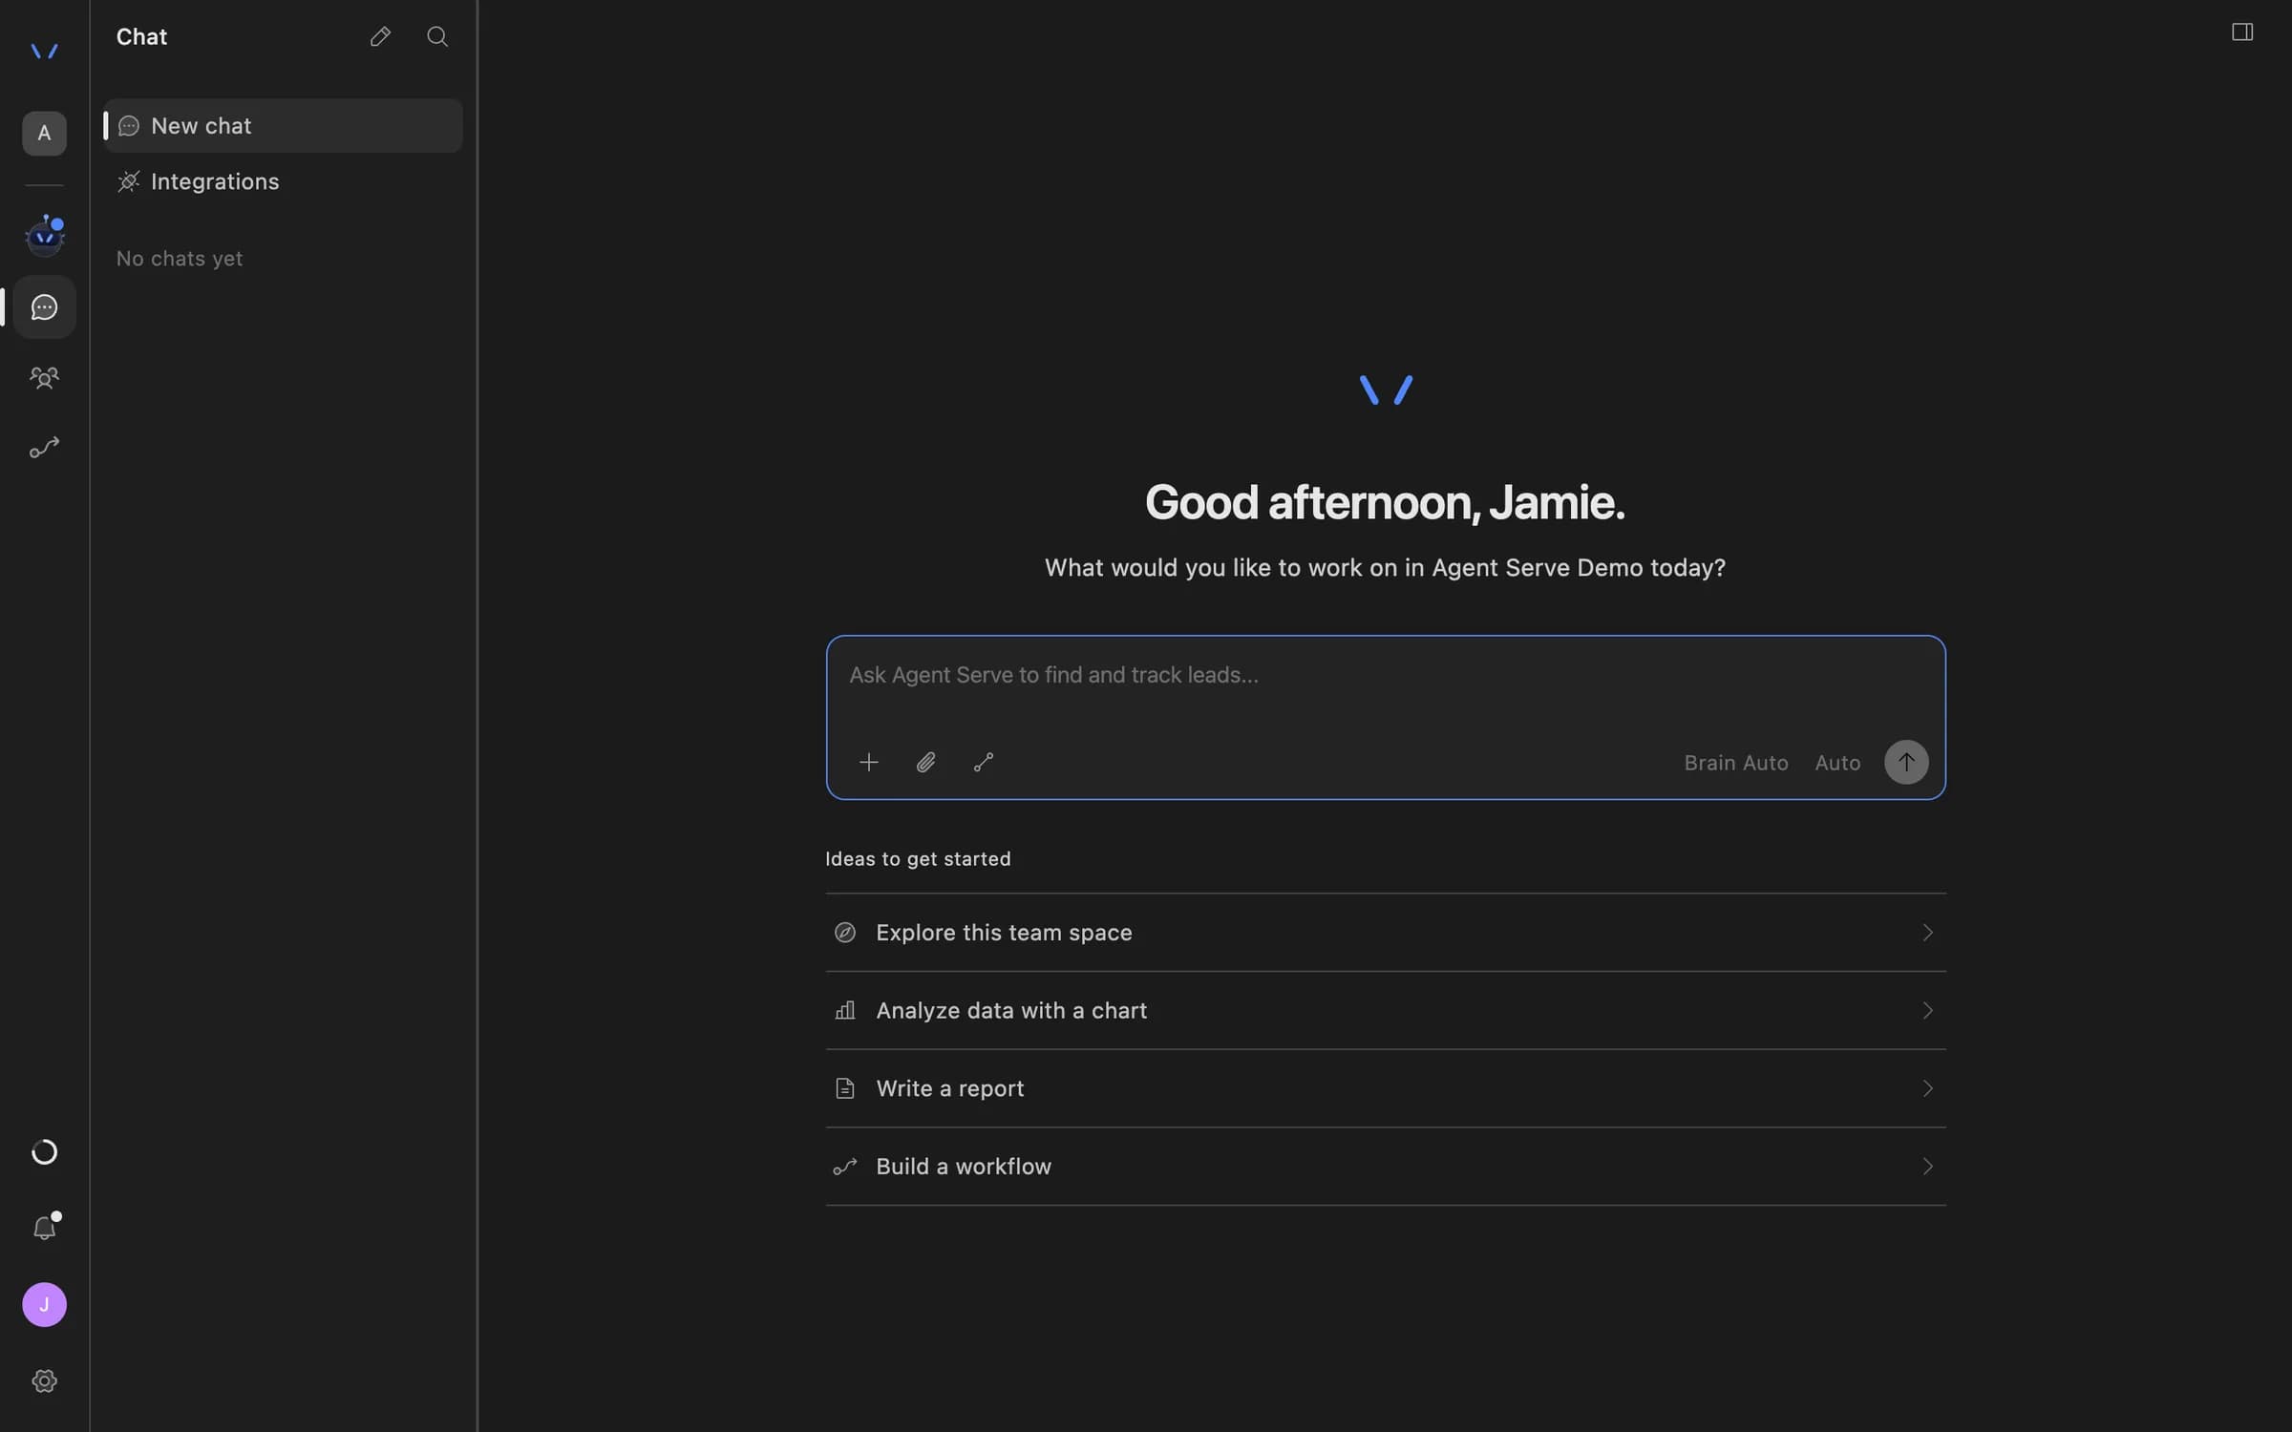Open the Auto mode selector

[1837, 763]
